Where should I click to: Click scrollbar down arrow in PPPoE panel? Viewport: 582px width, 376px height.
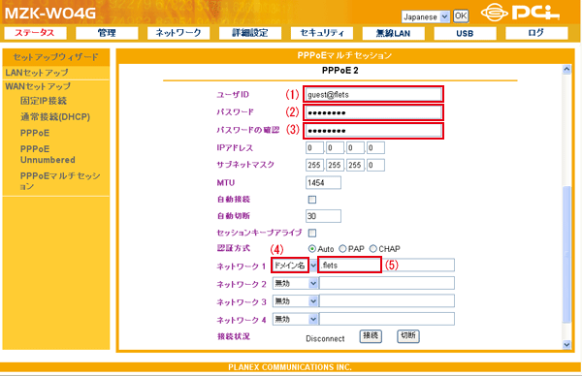[x=566, y=344]
